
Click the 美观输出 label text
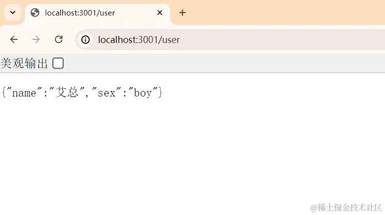[24, 63]
